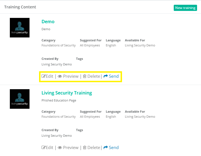Screen dimensions: 201x156
Task: Click Preview label for Living Security Training
Action: click(x=71, y=147)
